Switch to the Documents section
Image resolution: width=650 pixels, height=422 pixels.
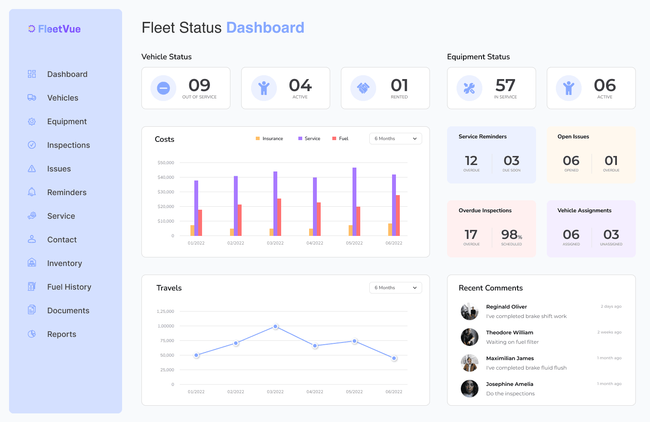point(68,310)
